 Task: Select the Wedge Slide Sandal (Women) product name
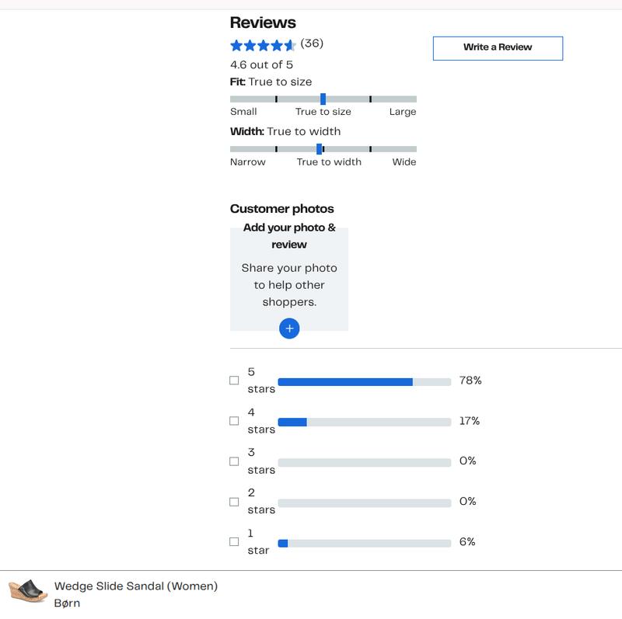[x=137, y=585]
